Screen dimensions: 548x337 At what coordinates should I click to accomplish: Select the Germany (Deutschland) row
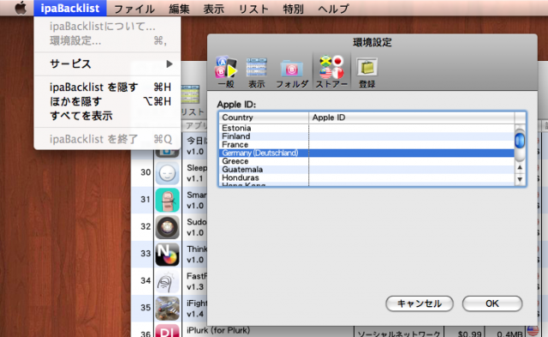click(x=366, y=153)
